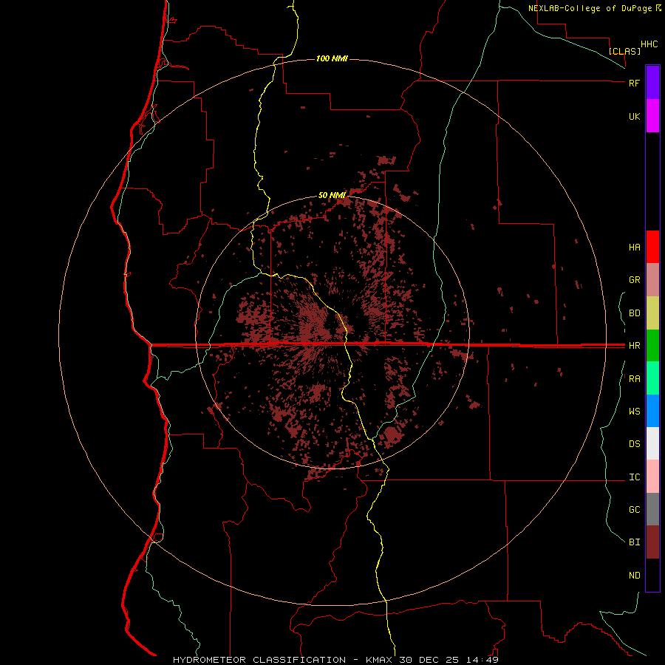Select the WS legend label
The height and width of the screenshot is (665, 665).
coord(634,412)
